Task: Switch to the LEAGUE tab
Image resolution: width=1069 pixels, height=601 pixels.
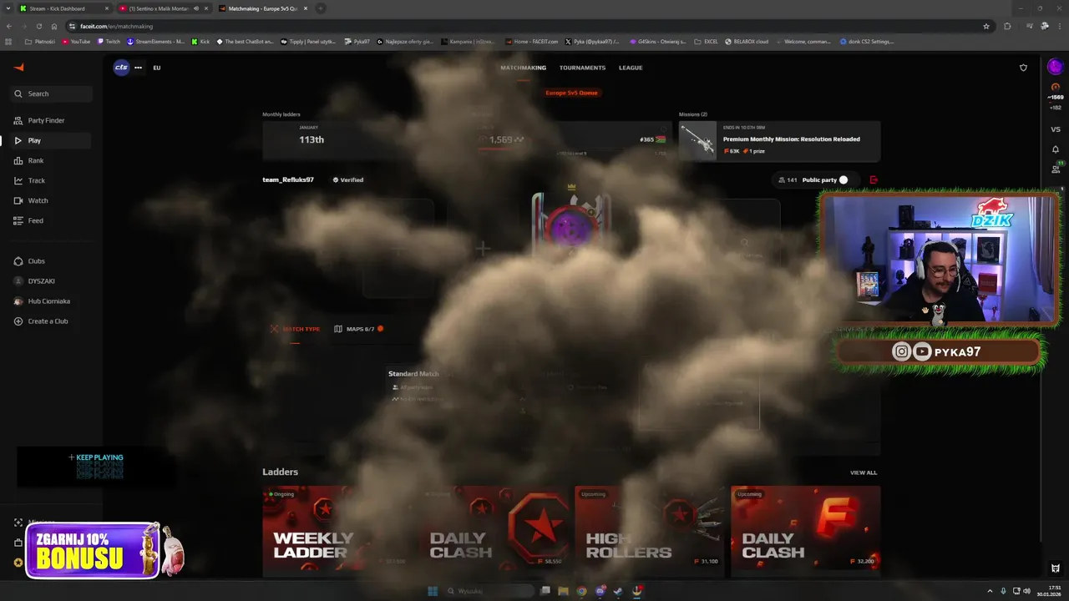Action: [631, 68]
